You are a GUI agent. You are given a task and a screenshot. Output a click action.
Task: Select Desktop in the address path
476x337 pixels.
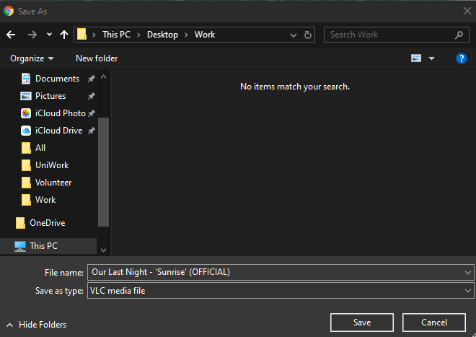(162, 35)
